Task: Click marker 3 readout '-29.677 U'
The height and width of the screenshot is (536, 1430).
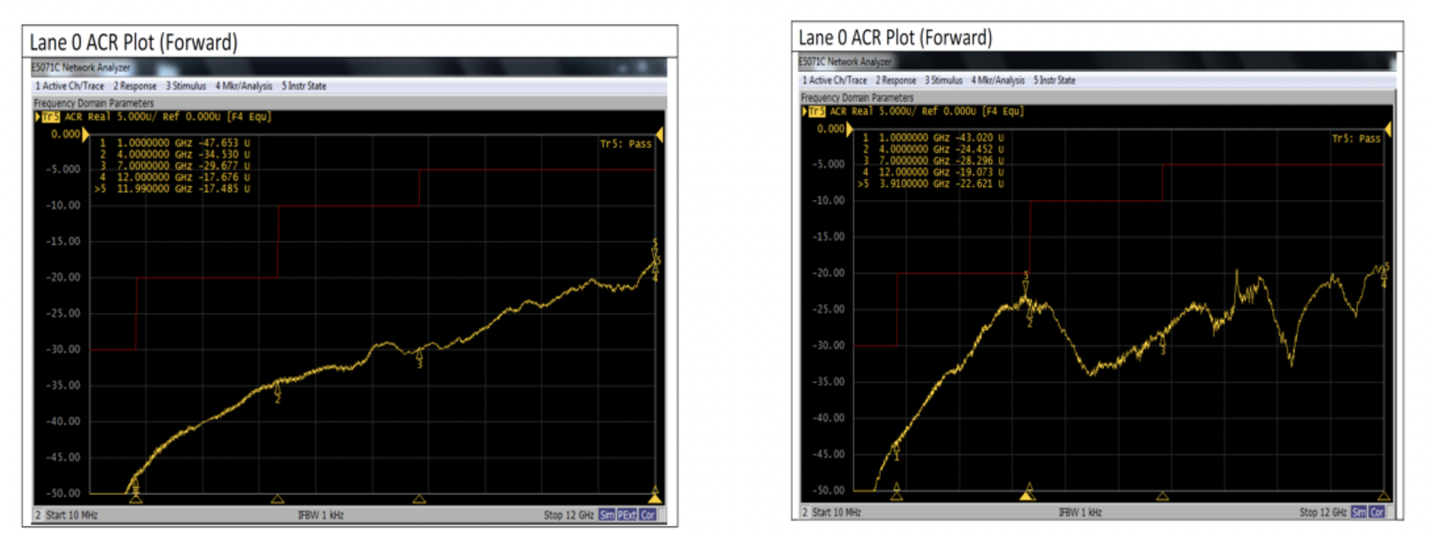Action: [x=225, y=166]
